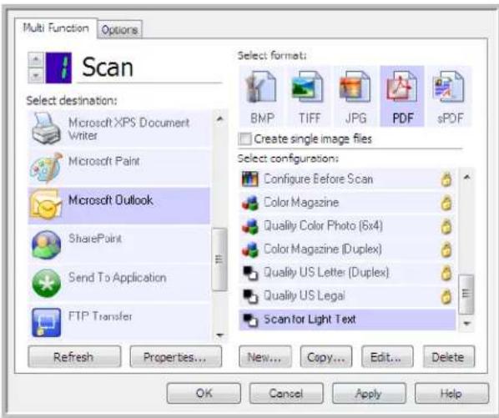The width and height of the screenshot is (499, 418).
Task: Click the Apply button
Action: coord(369,393)
